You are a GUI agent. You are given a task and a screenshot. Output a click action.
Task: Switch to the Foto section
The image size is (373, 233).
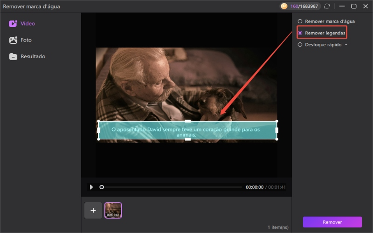click(20, 40)
